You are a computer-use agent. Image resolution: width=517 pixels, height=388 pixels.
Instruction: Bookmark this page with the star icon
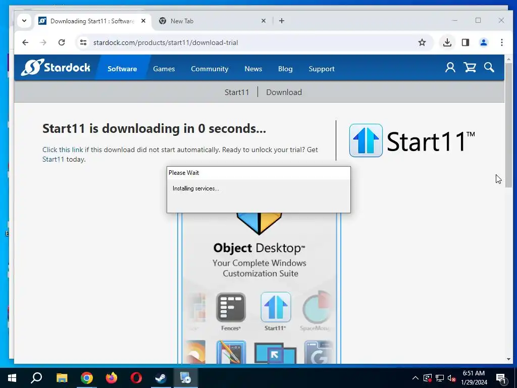point(422,42)
